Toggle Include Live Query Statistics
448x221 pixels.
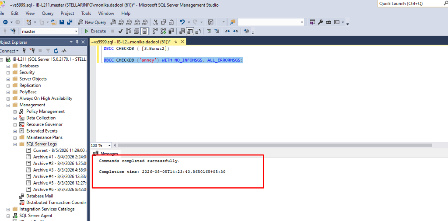click(163, 31)
